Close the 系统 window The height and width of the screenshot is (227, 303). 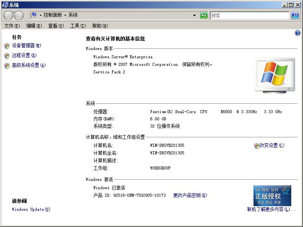pyautogui.click(x=297, y=5)
